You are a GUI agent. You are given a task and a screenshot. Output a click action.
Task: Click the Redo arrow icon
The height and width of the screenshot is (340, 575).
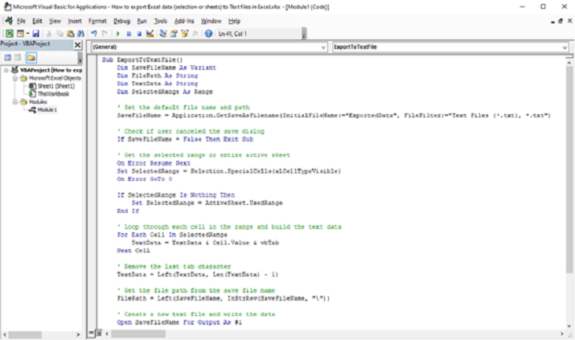105,34
